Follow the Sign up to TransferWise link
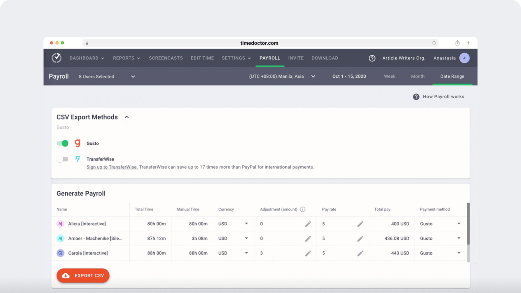 tap(112, 167)
